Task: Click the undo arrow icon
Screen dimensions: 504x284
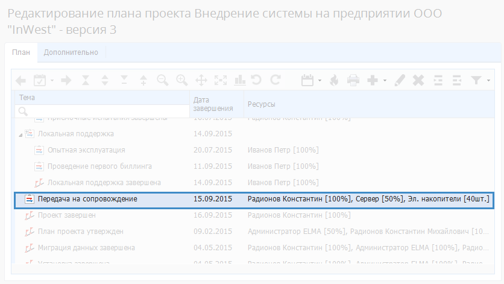Action: point(256,80)
